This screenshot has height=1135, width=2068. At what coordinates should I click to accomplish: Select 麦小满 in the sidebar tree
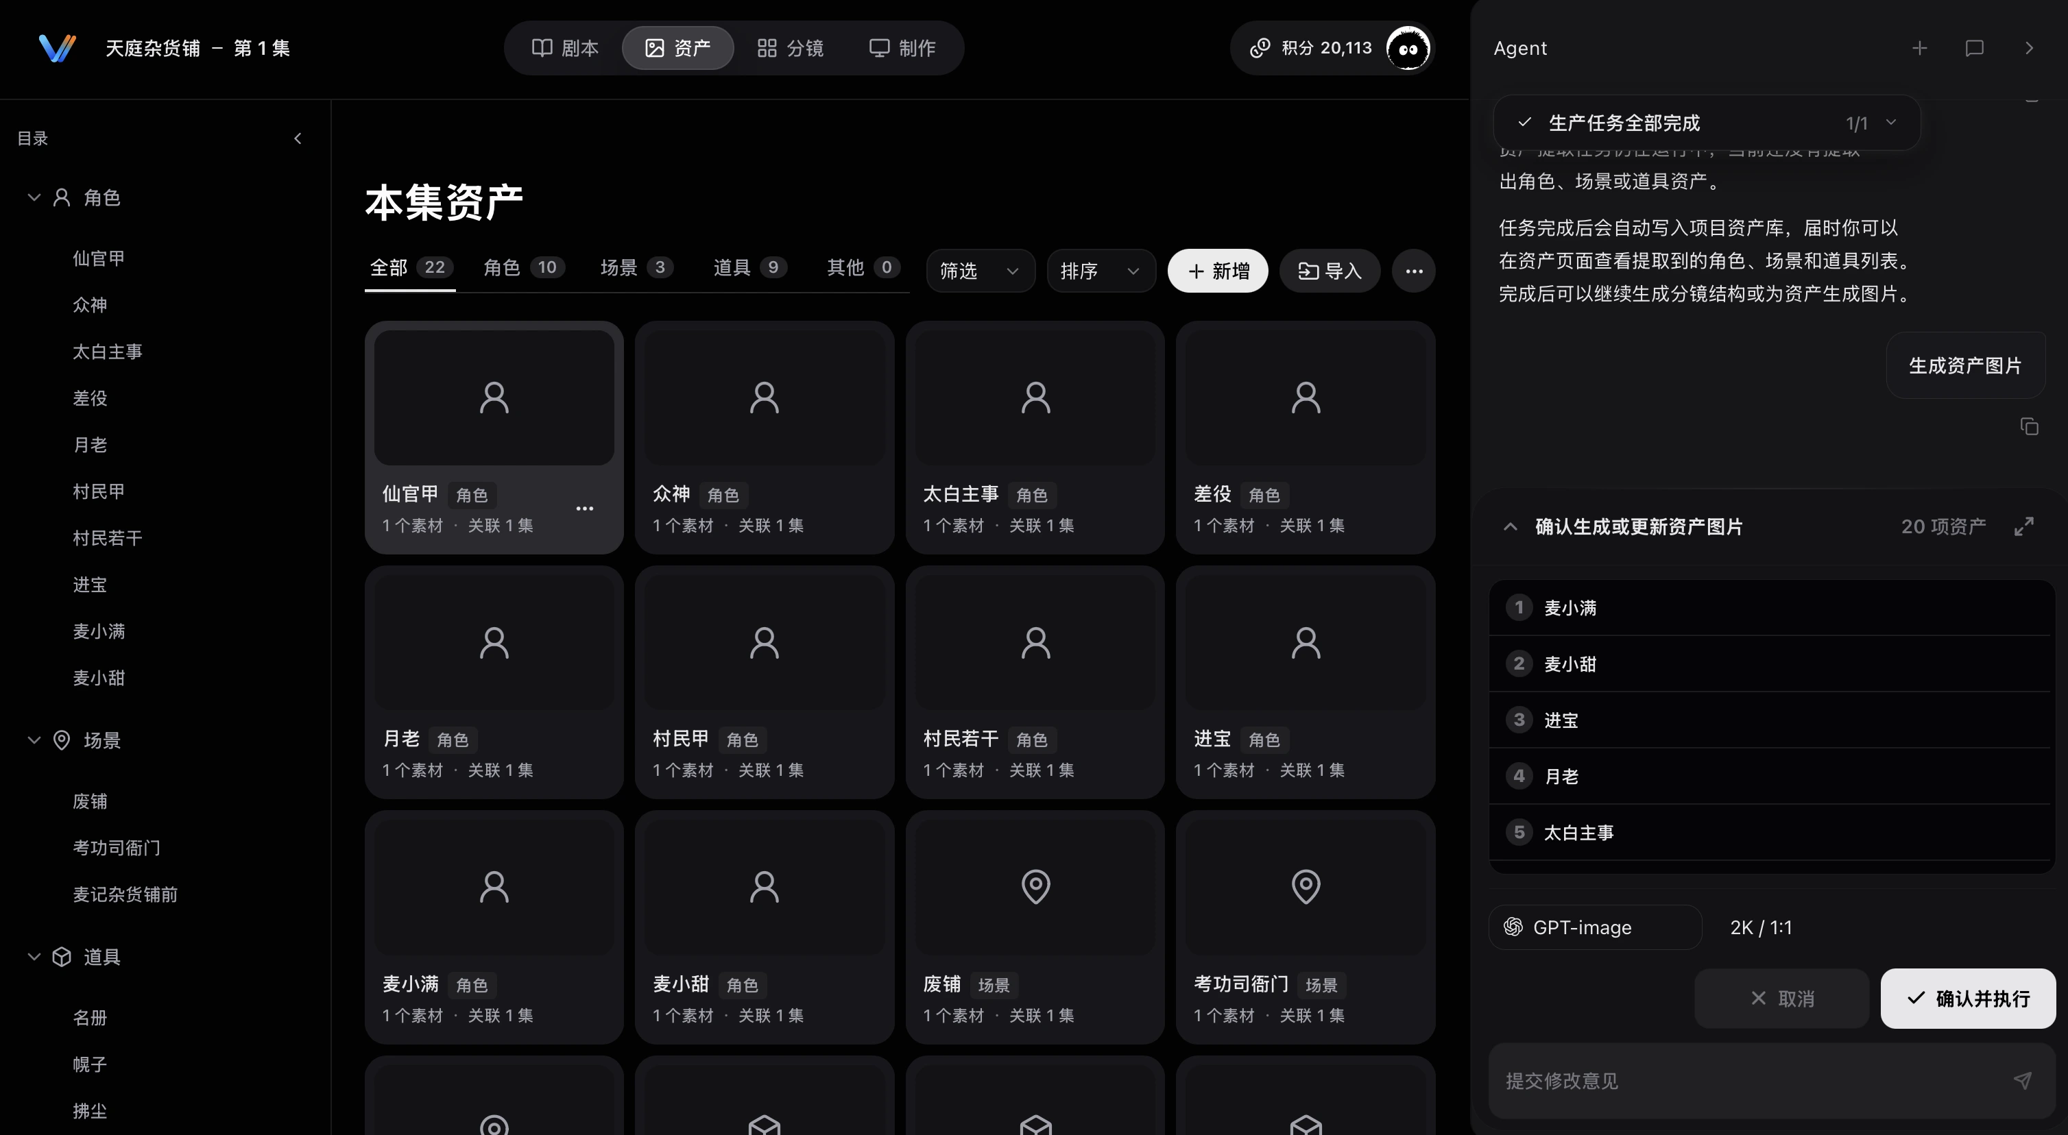[99, 631]
